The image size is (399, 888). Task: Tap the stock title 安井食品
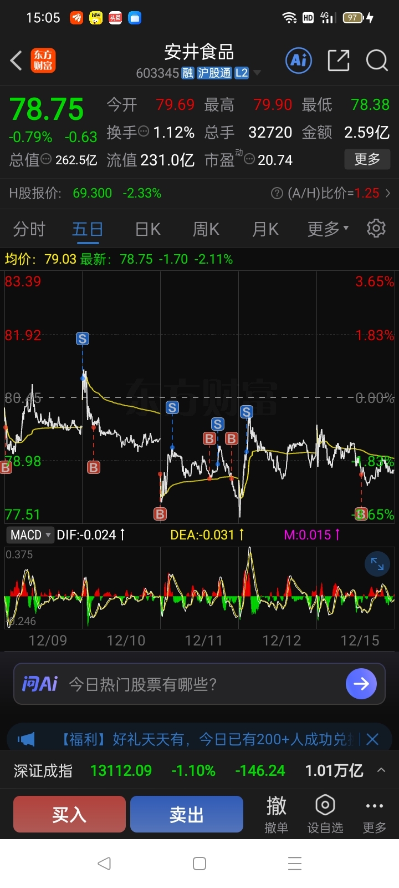coord(199,52)
